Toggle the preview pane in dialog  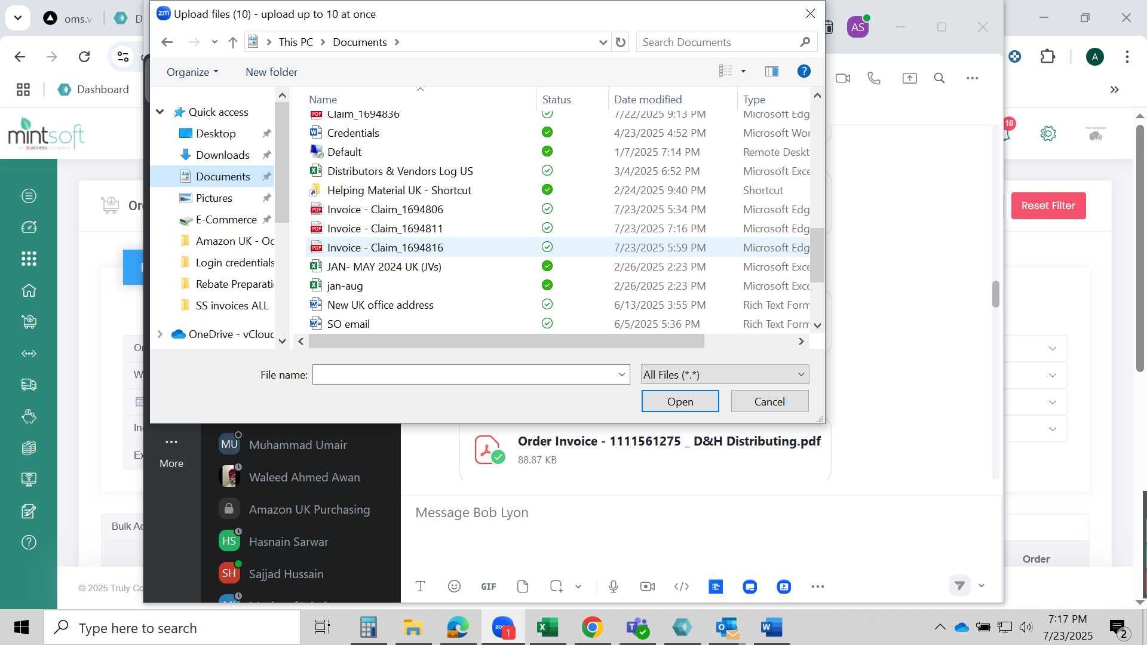click(x=772, y=72)
